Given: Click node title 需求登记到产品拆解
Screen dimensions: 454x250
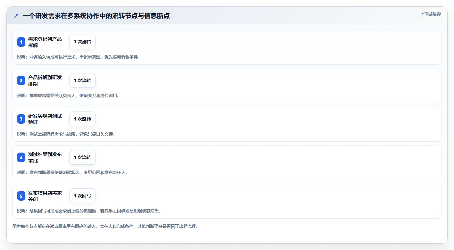Looking at the screenshot, I should [45, 42].
